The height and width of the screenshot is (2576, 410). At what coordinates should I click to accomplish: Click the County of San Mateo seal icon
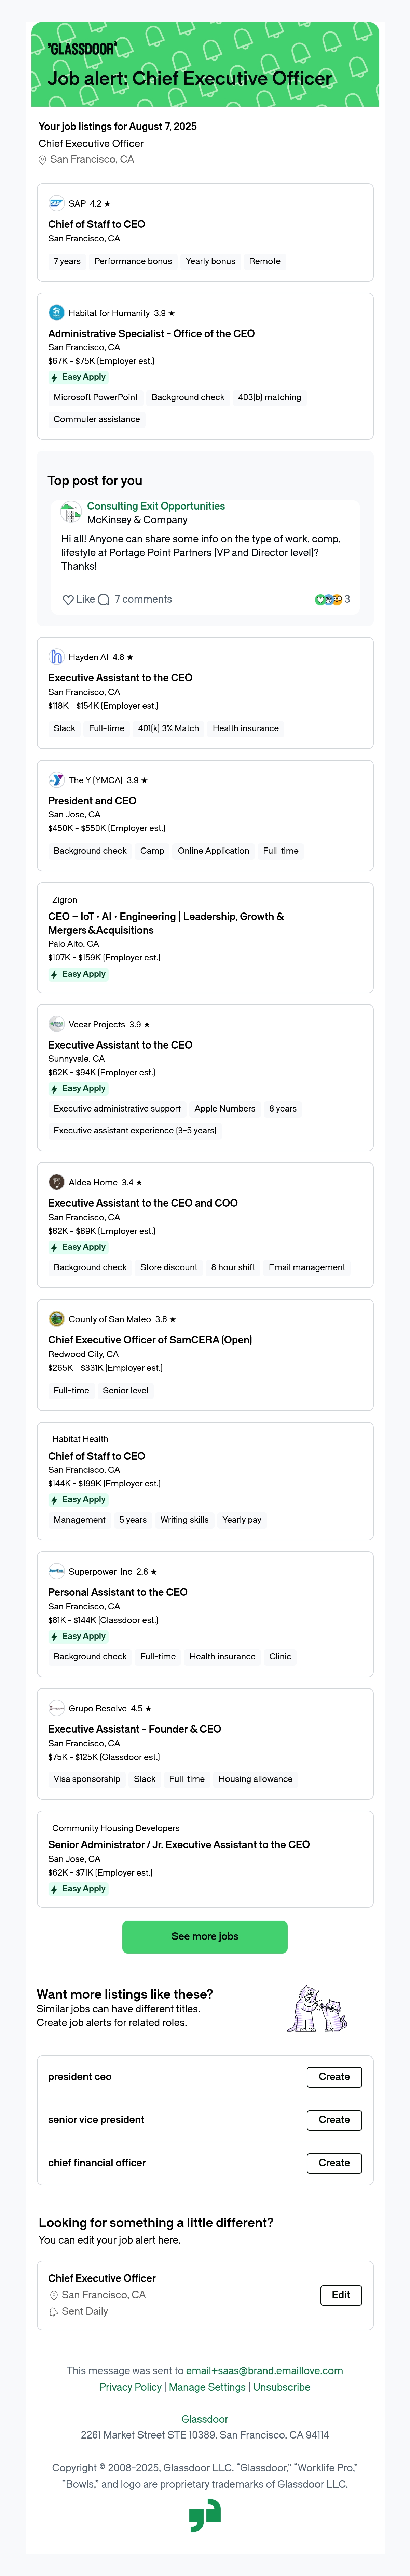56,1319
